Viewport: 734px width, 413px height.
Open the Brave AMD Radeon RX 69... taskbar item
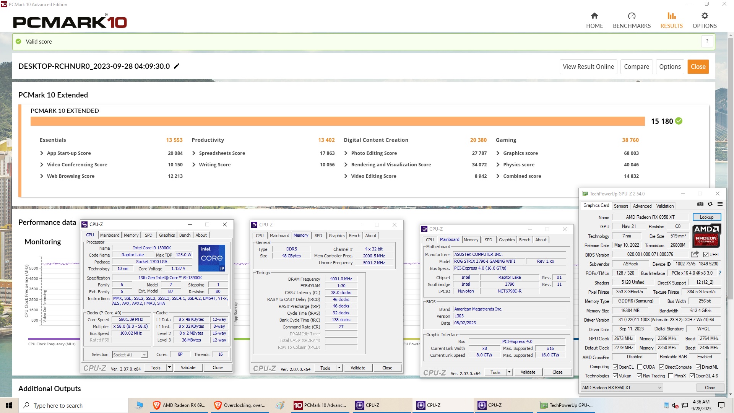pos(179,405)
